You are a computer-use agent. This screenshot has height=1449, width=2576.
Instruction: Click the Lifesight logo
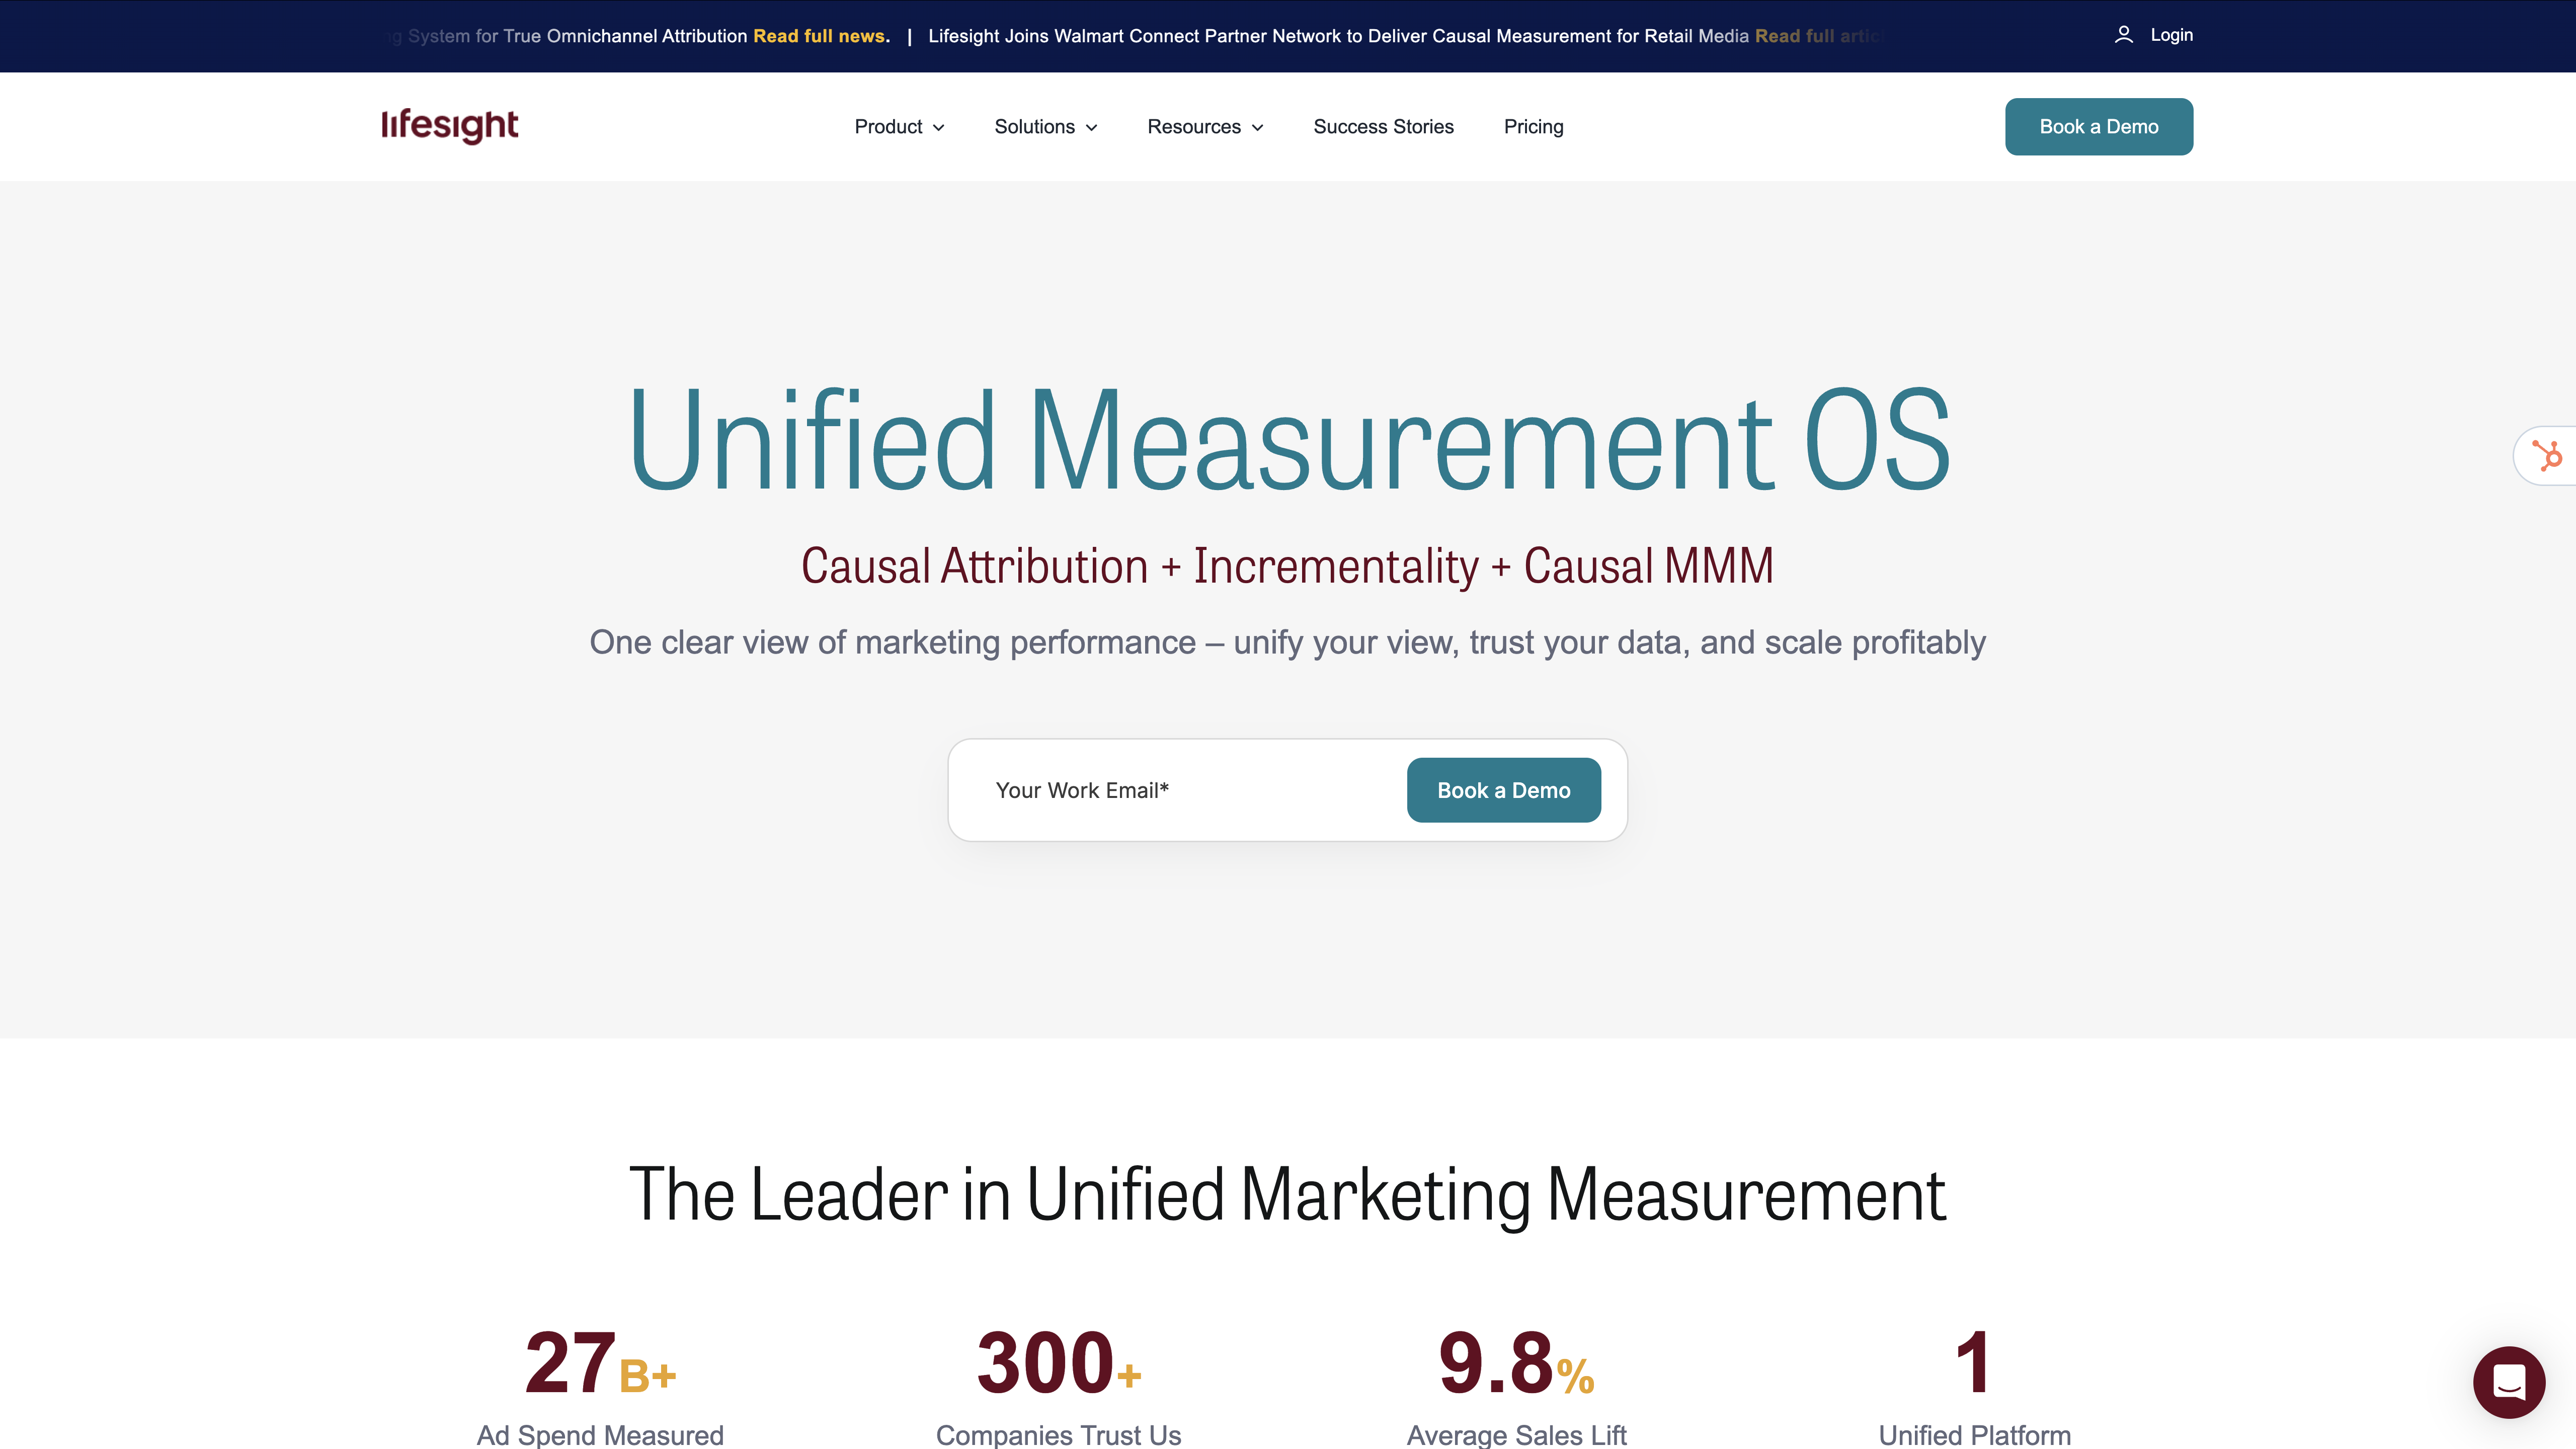coord(450,126)
